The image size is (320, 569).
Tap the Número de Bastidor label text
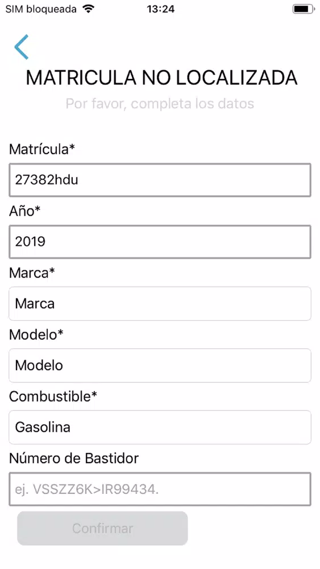tap(74, 458)
